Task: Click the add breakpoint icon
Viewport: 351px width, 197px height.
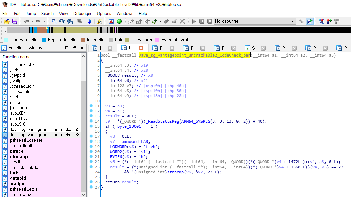Action: point(329,21)
